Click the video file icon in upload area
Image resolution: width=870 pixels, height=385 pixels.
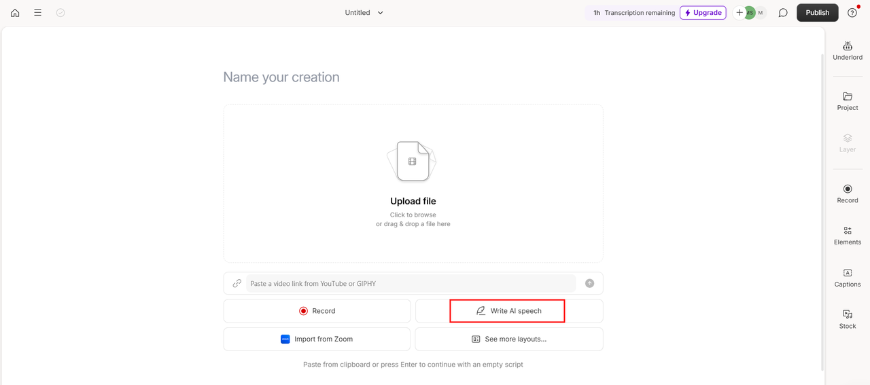(x=412, y=161)
